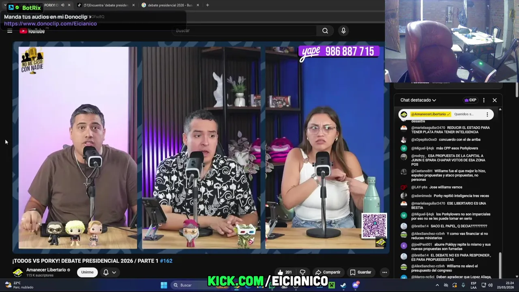519x292 pixels.
Task: Open three-dot menu on pinned message
Action: 487,114
